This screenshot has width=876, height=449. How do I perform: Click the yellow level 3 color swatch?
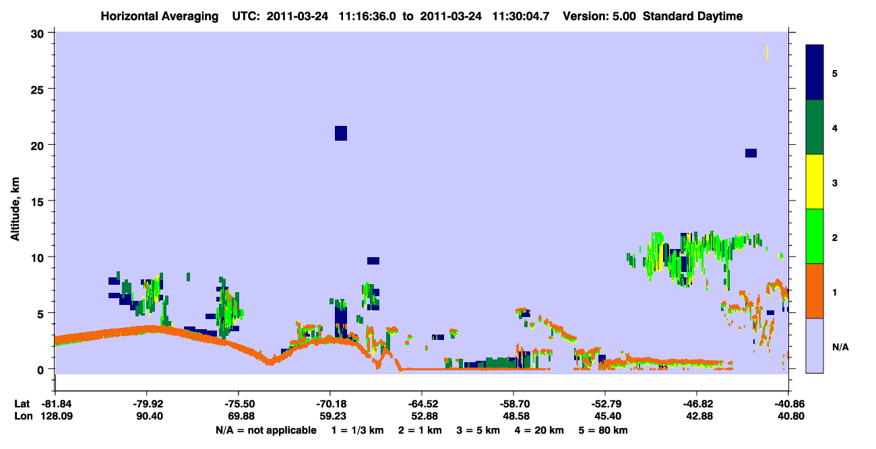coord(815,182)
